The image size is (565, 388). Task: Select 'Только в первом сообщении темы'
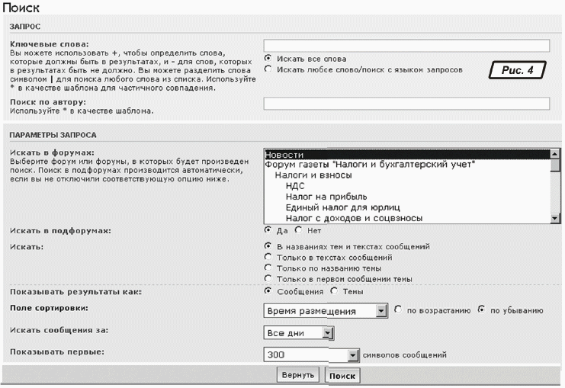(268, 278)
